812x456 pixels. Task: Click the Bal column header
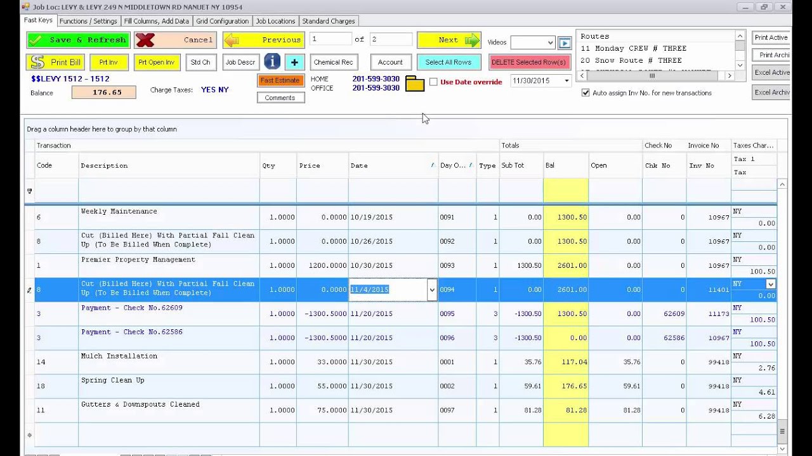click(566, 165)
